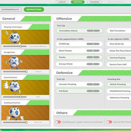Viewport: 131px width, 131px height.
Task: Enable the Special Win Premium switch
Action: click(109, 122)
